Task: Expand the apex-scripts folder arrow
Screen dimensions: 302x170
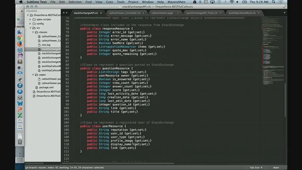Action: click(x=30, y=19)
